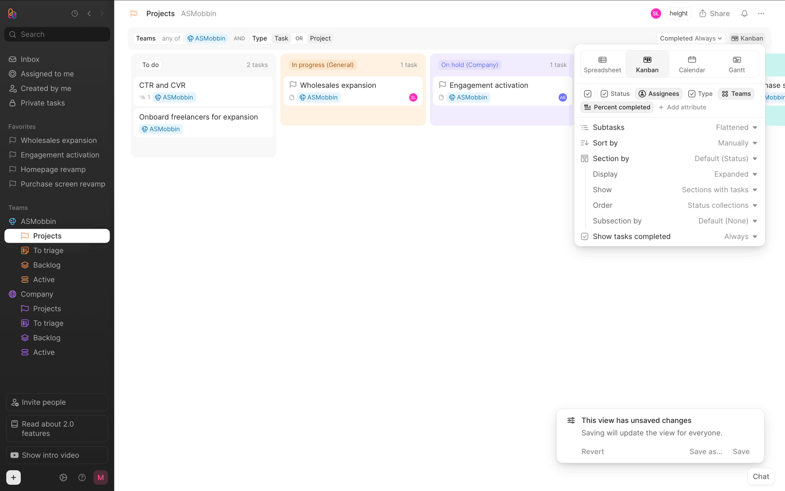Click Invite people button
785x491 pixels.
(x=57, y=402)
